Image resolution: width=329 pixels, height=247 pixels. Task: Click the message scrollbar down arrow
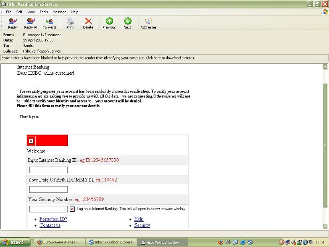pos(325,226)
